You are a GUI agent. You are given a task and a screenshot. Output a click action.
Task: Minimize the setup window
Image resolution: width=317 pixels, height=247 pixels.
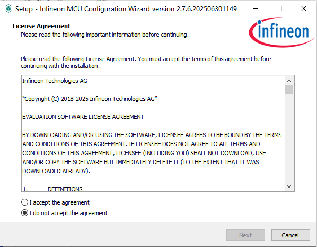pyautogui.click(x=256, y=8)
